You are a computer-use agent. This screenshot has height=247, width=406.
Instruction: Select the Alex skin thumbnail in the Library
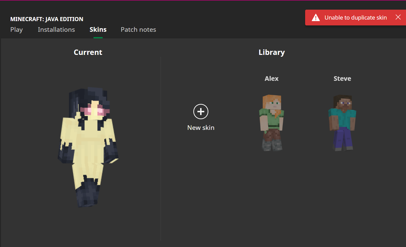click(272, 123)
